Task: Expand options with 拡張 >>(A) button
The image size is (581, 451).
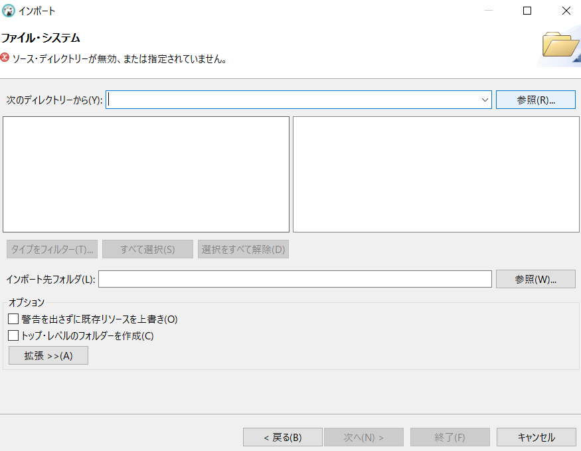Action: pos(48,356)
